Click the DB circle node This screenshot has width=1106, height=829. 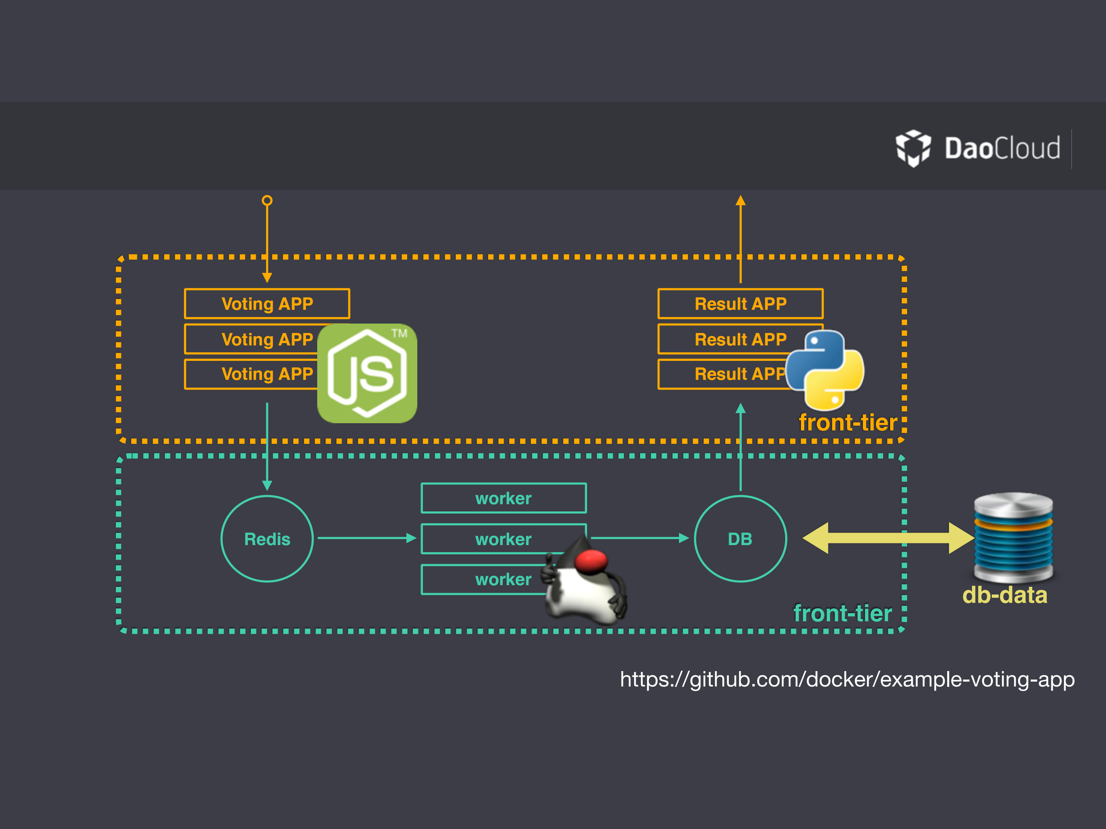point(740,539)
